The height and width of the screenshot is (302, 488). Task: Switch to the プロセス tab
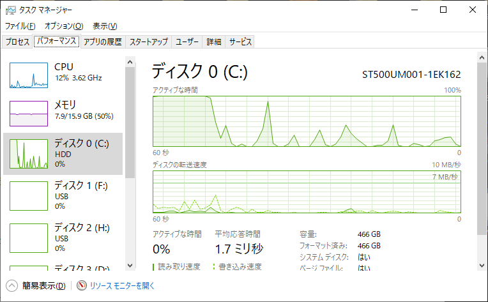tap(17, 42)
